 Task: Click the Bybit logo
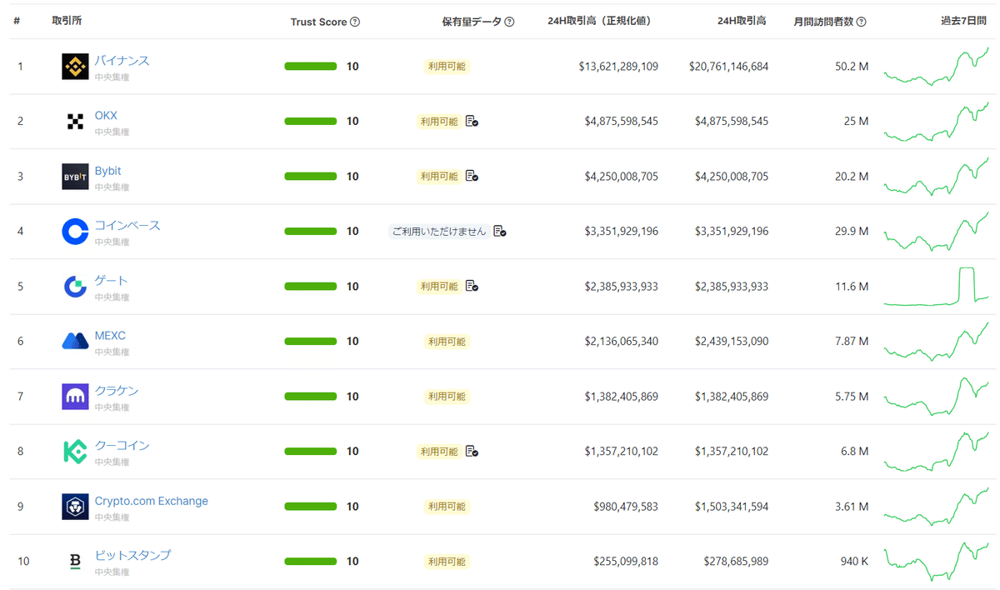75,176
